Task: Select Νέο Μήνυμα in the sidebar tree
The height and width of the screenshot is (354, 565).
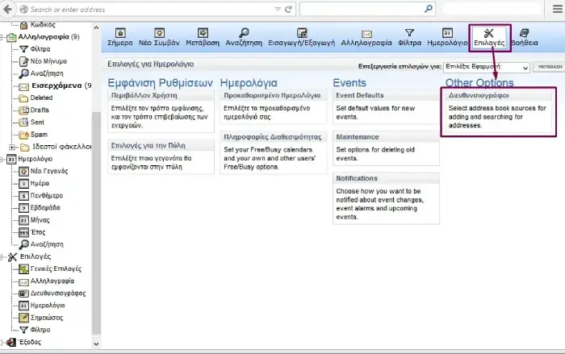Action: click(x=48, y=61)
